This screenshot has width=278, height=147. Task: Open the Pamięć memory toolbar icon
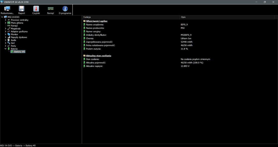coord(51,9)
